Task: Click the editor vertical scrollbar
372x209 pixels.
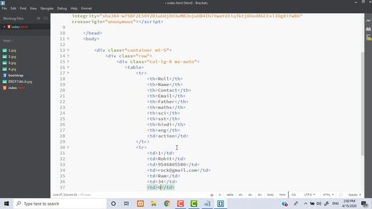Action: tap(363, 103)
